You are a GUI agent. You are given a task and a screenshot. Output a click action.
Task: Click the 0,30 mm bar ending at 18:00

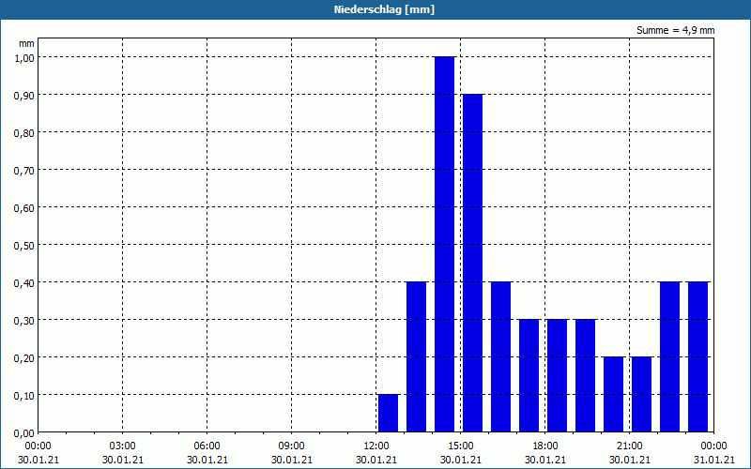(x=529, y=376)
